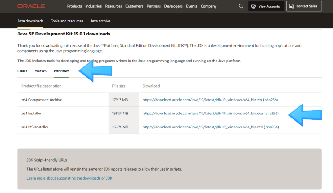Image resolution: width=333 pixels, height=193 pixels.
Task: Select the macOS tab
Action: tap(40, 71)
